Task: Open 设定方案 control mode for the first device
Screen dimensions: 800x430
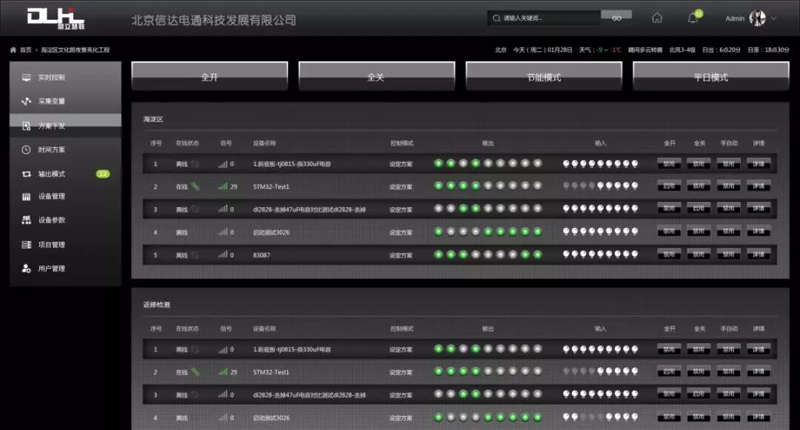Action: (399, 164)
